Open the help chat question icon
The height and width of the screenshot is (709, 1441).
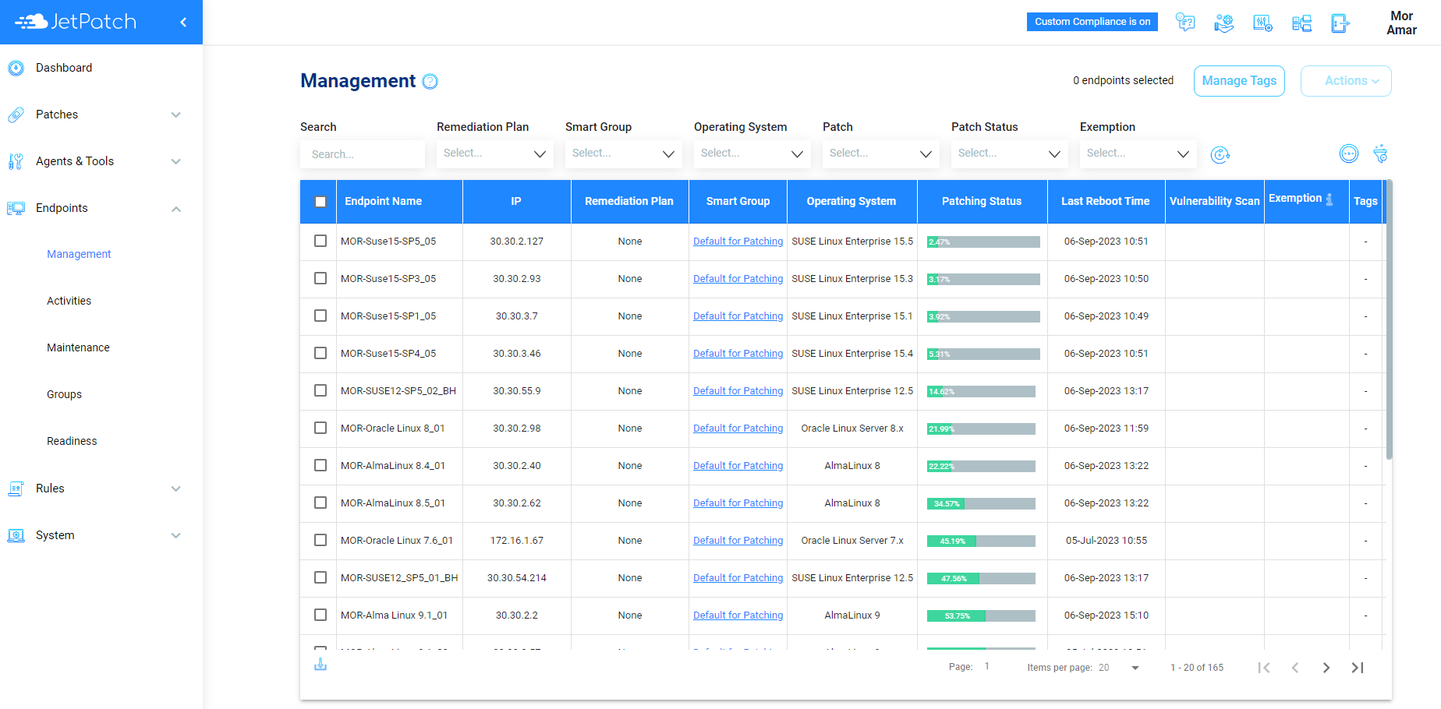(1185, 23)
